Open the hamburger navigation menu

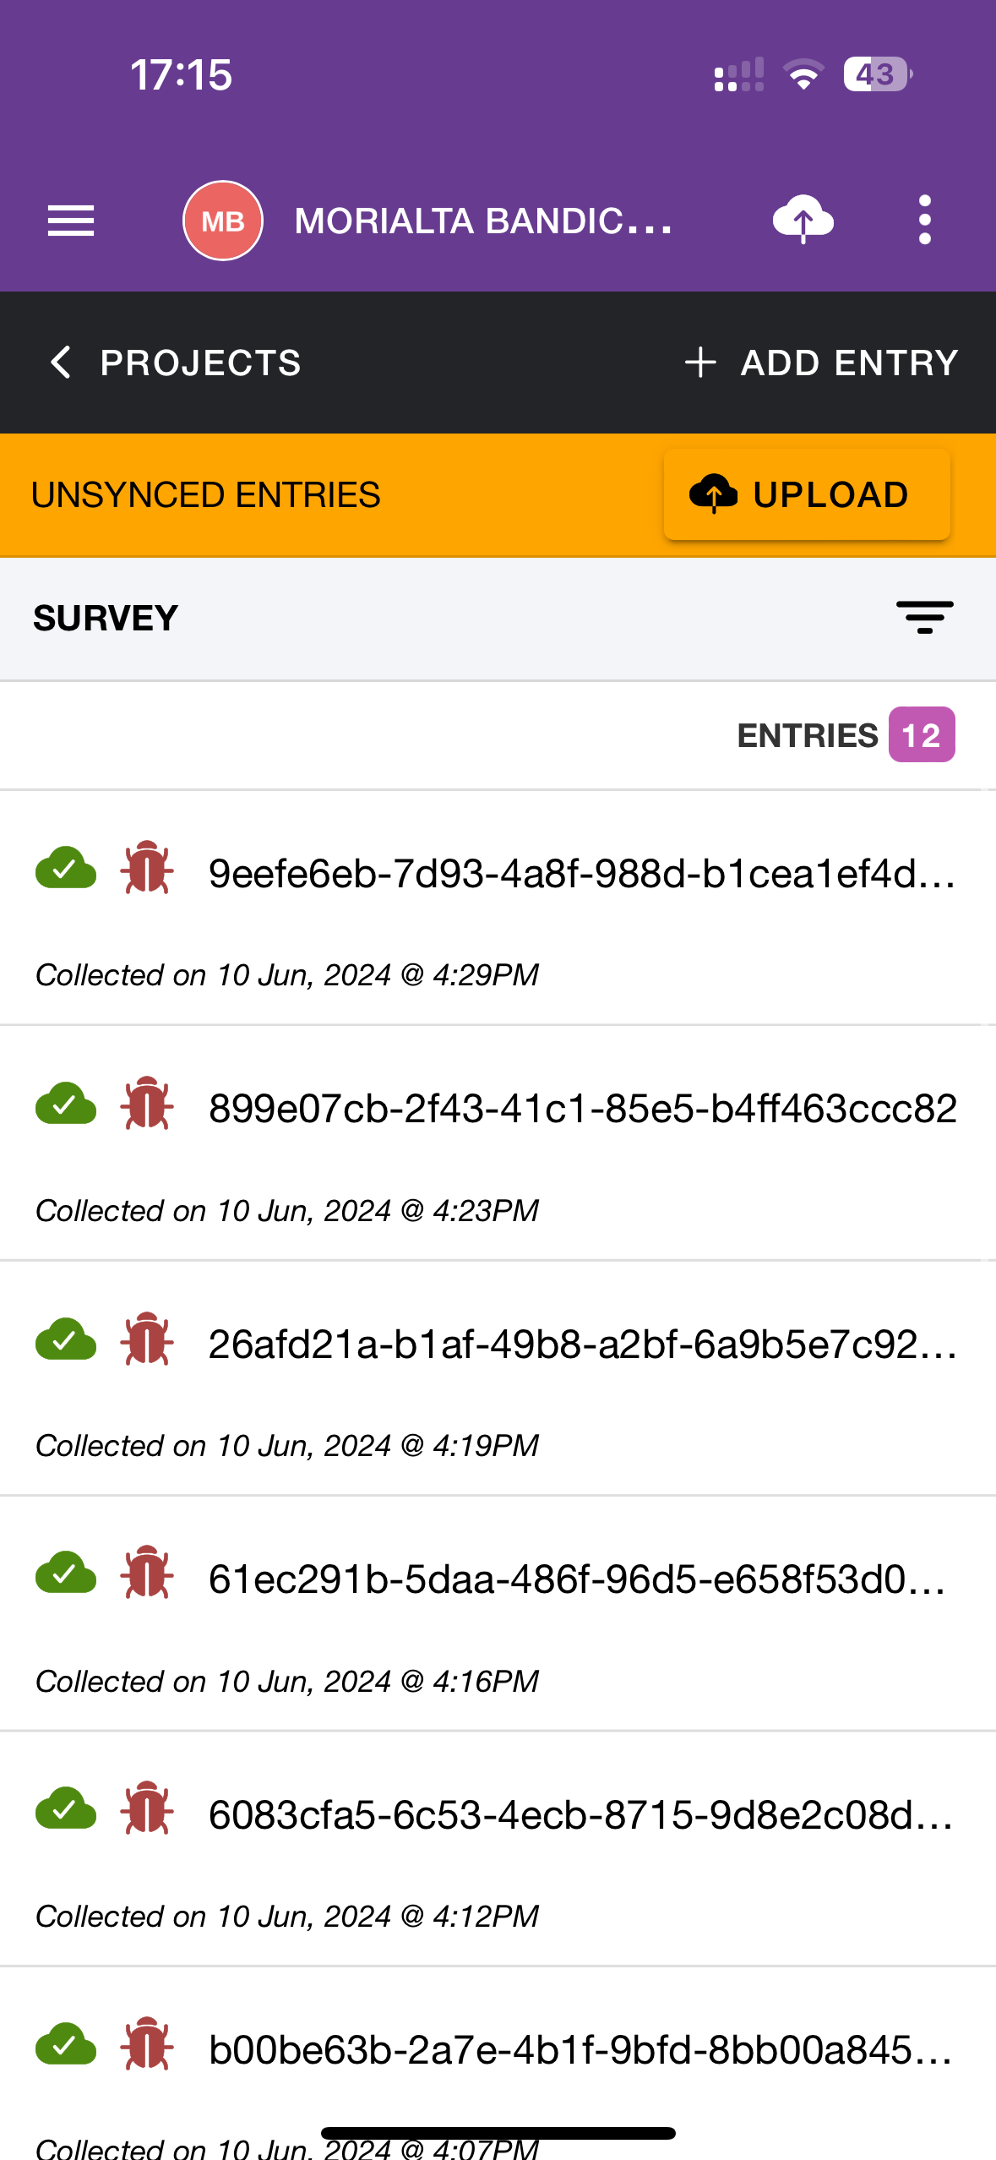pos(71,221)
